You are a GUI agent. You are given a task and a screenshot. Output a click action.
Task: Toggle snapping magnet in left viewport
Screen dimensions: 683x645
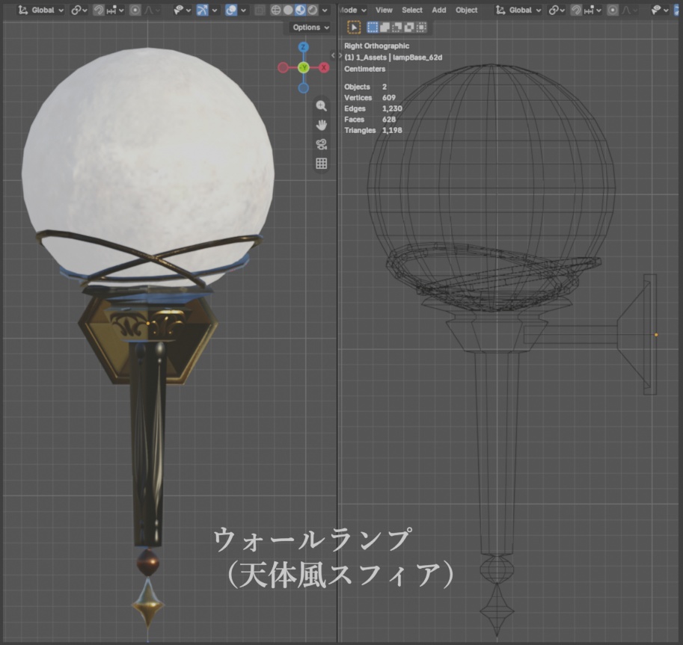click(99, 10)
